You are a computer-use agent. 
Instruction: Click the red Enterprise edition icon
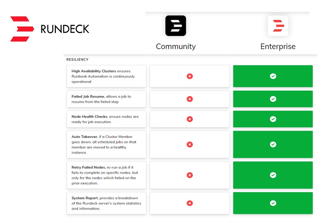pos(278,26)
